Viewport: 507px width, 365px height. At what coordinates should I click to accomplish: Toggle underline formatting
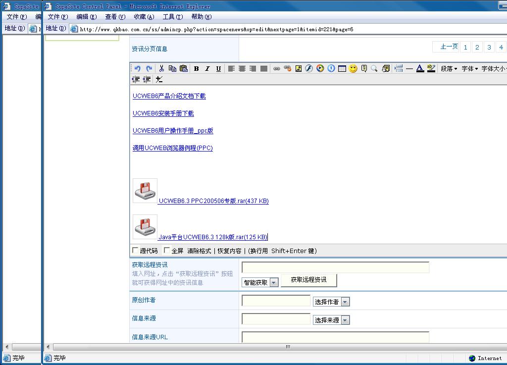pyautogui.click(x=218, y=68)
